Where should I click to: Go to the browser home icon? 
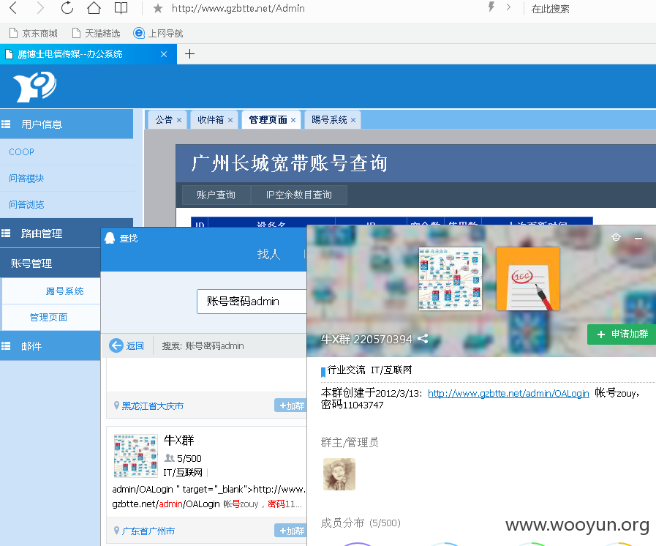click(x=94, y=8)
